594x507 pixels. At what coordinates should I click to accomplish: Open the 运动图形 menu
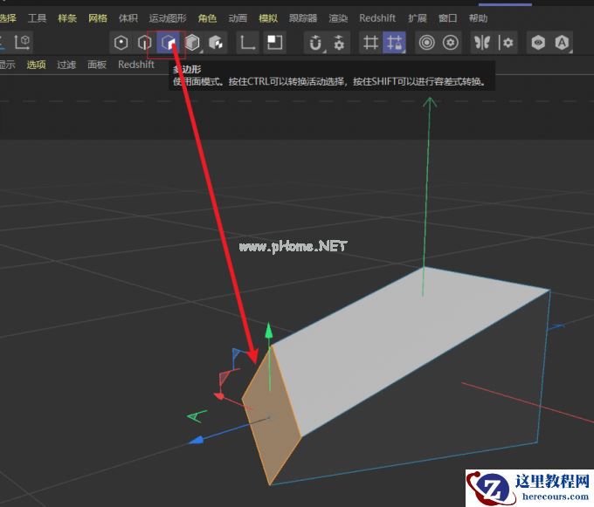pyautogui.click(x=168, y=17)
